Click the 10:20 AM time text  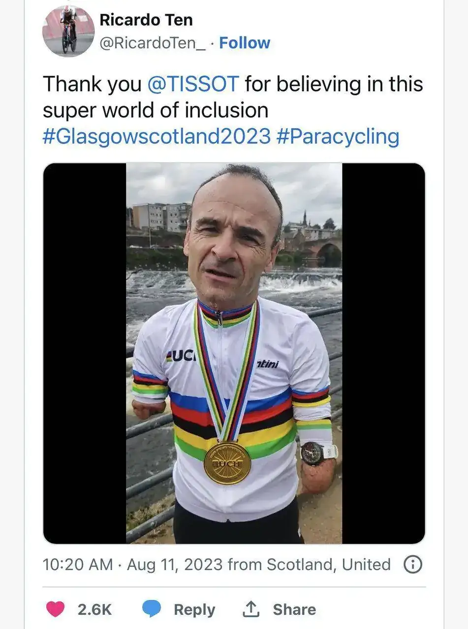78,565
